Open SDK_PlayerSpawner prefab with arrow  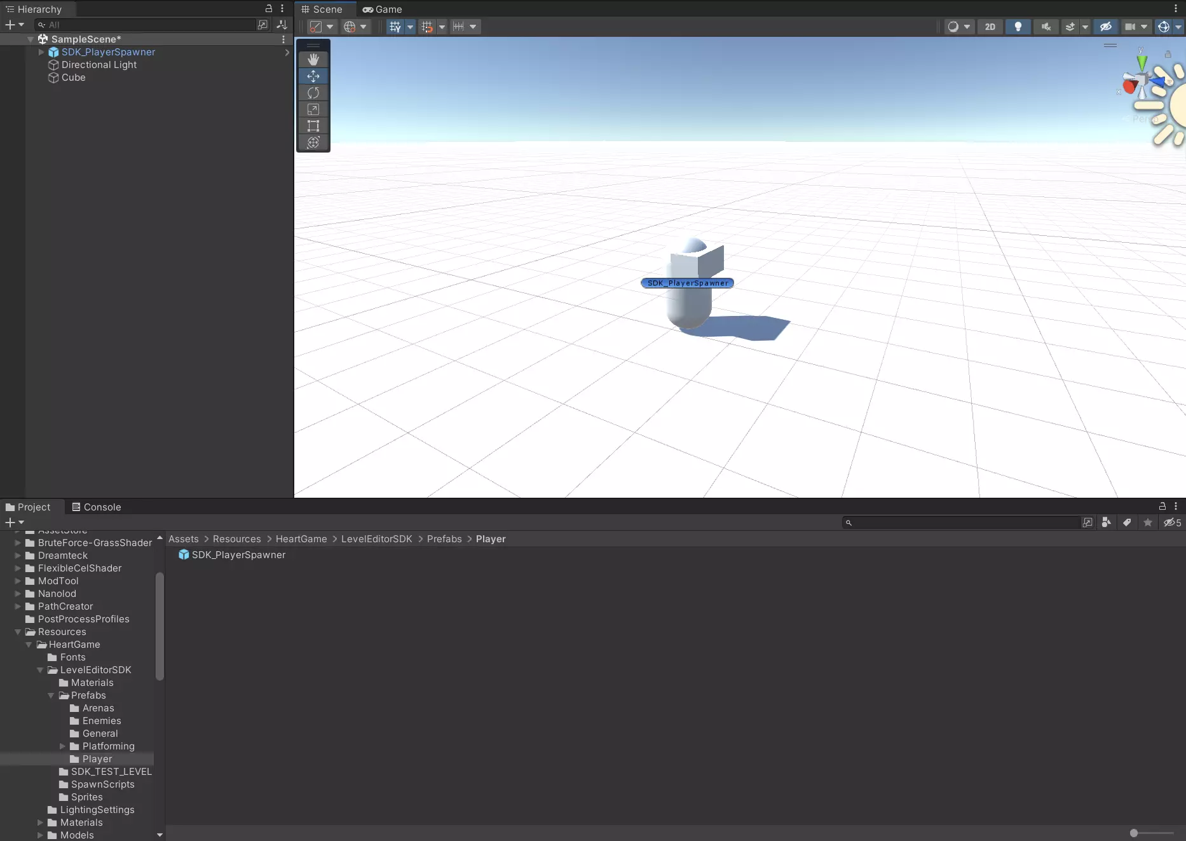point(287,52)
